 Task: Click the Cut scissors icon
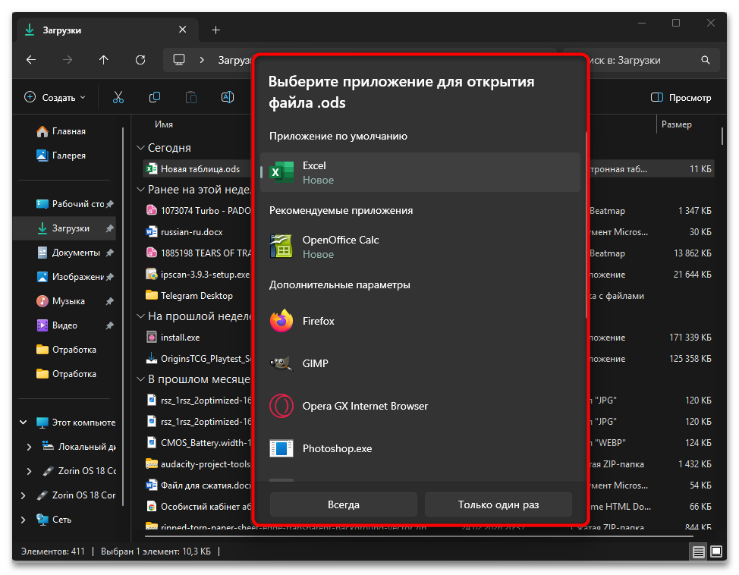pos(118,97)
